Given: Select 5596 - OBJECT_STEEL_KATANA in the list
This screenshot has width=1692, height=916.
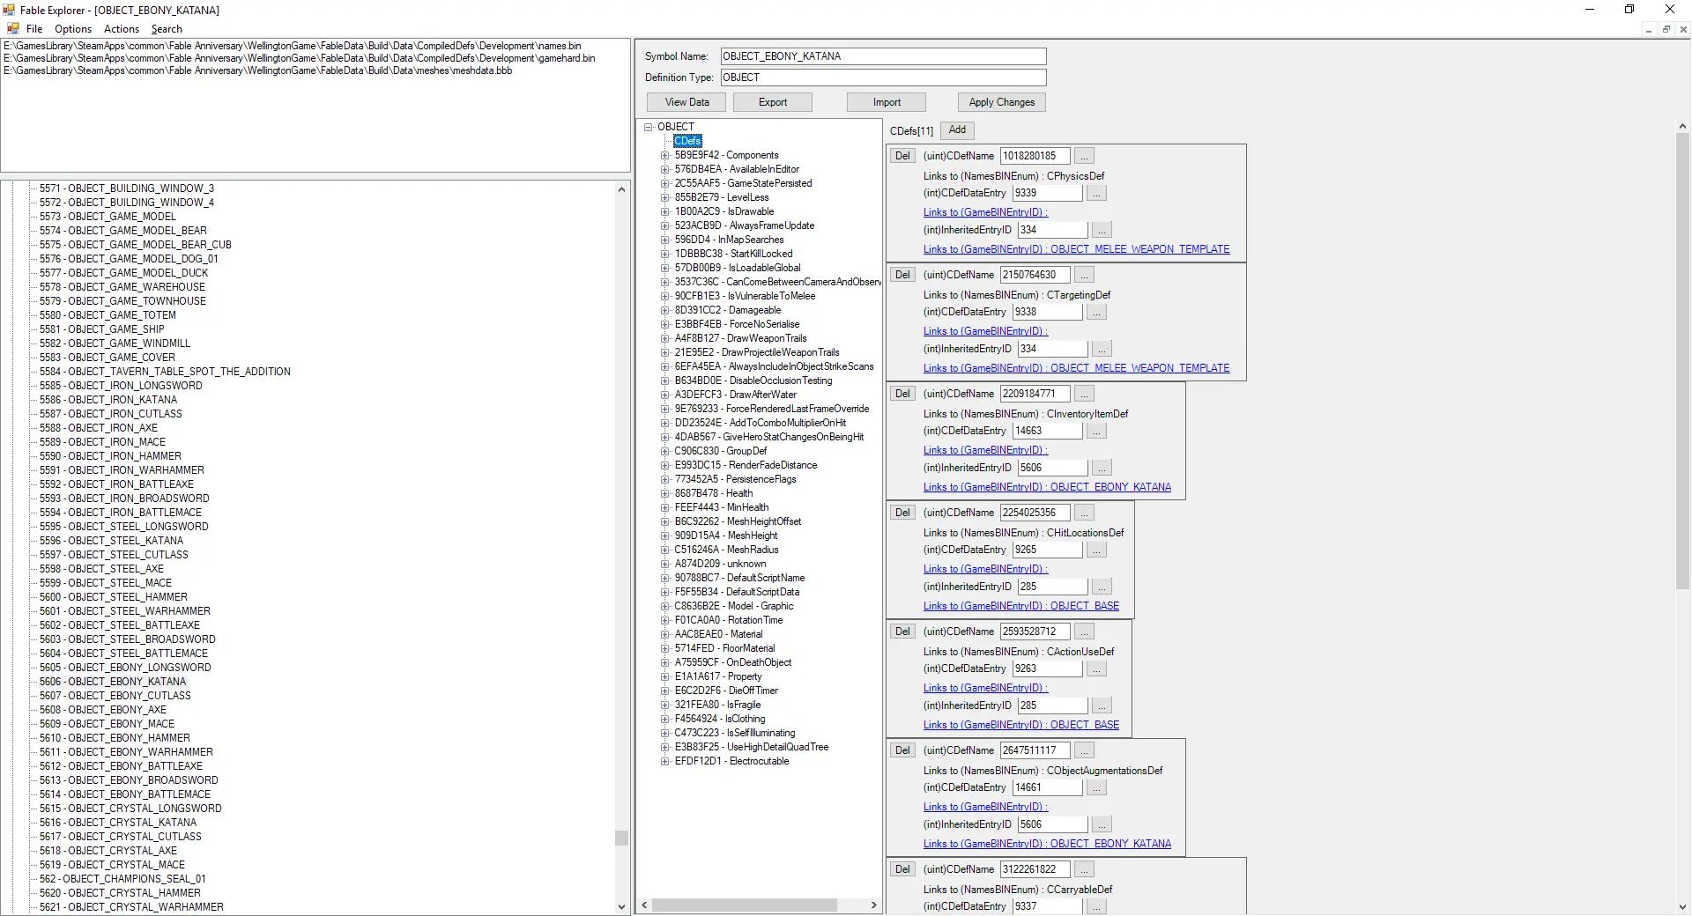Looking at the screenshot, I should [x=111, y=541].
